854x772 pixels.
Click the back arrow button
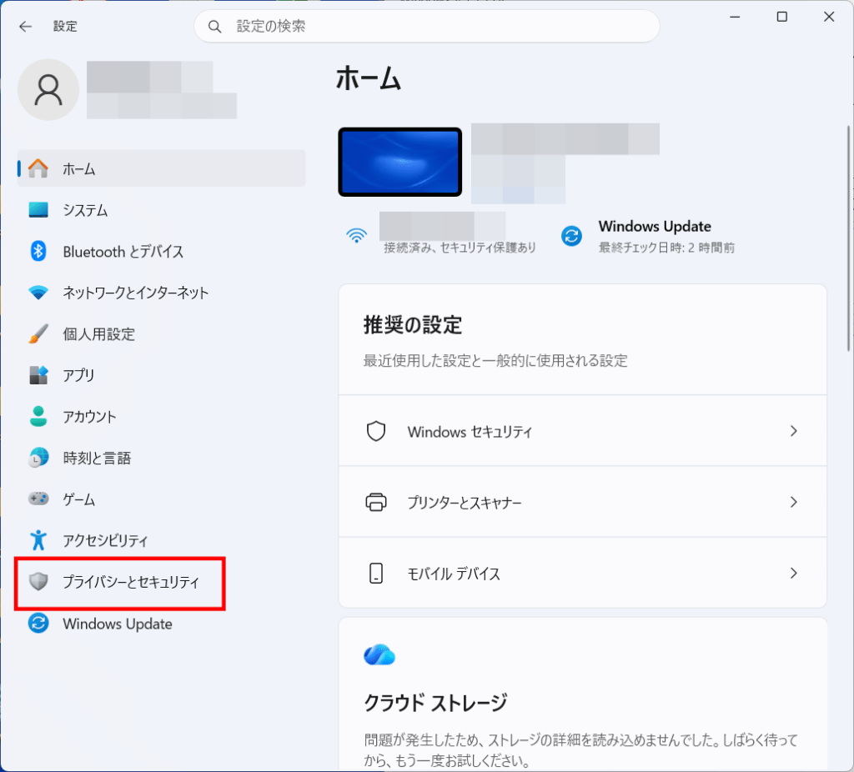coord(25,26)
